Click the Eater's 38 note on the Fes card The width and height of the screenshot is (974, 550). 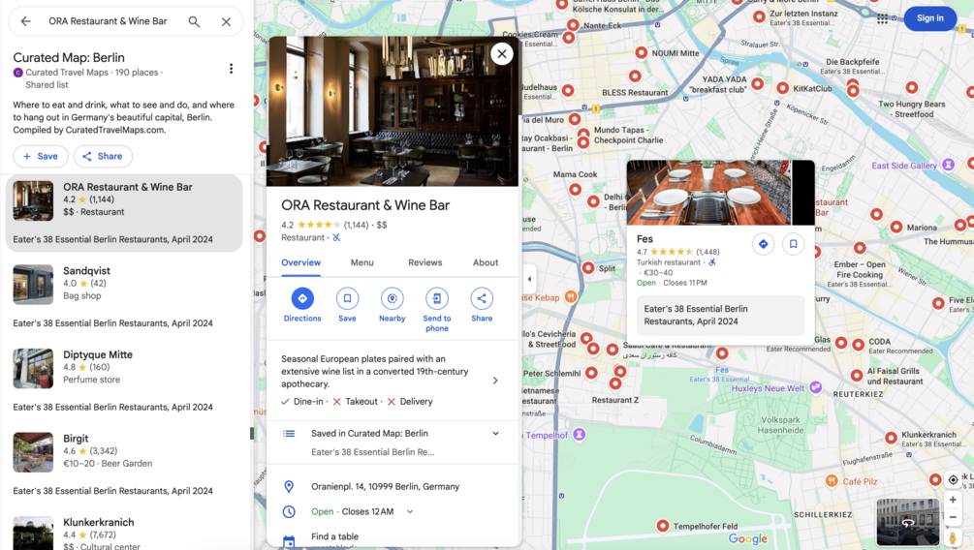coord(720,316)
